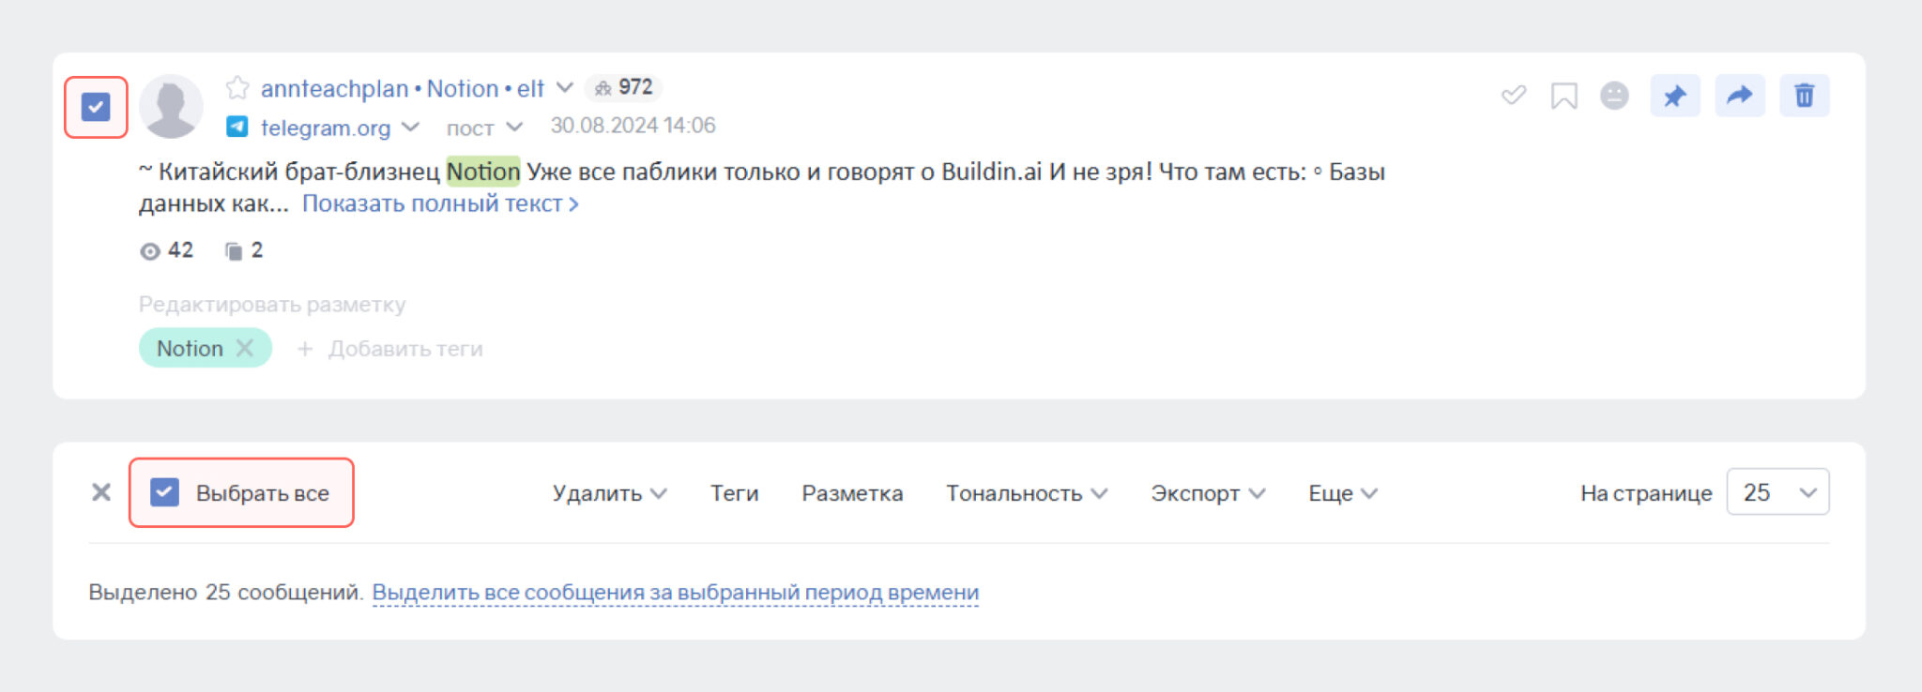Click the highlighted Notion keyword in the post
Image resolution: width=1922 pixels, height=692 pixels.
(x=482, y=172)
